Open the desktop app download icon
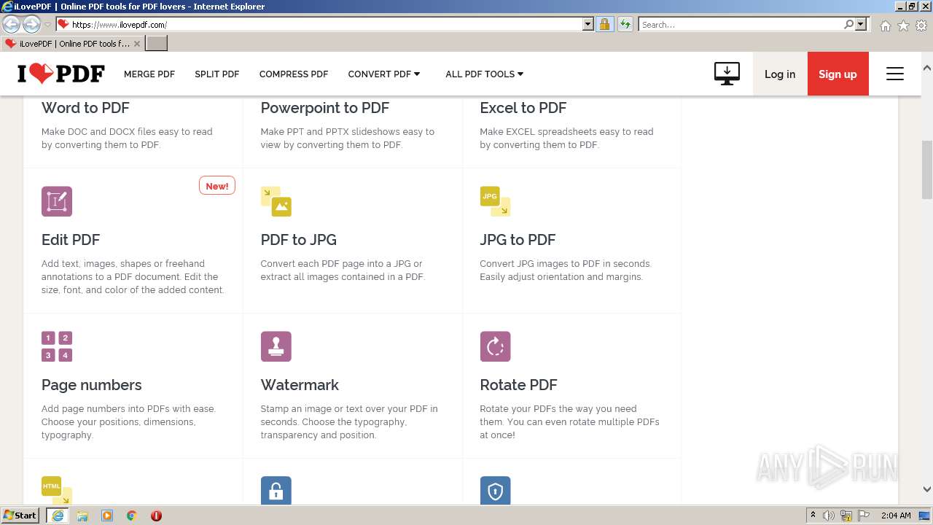933x525 pixels. point(727,74)
